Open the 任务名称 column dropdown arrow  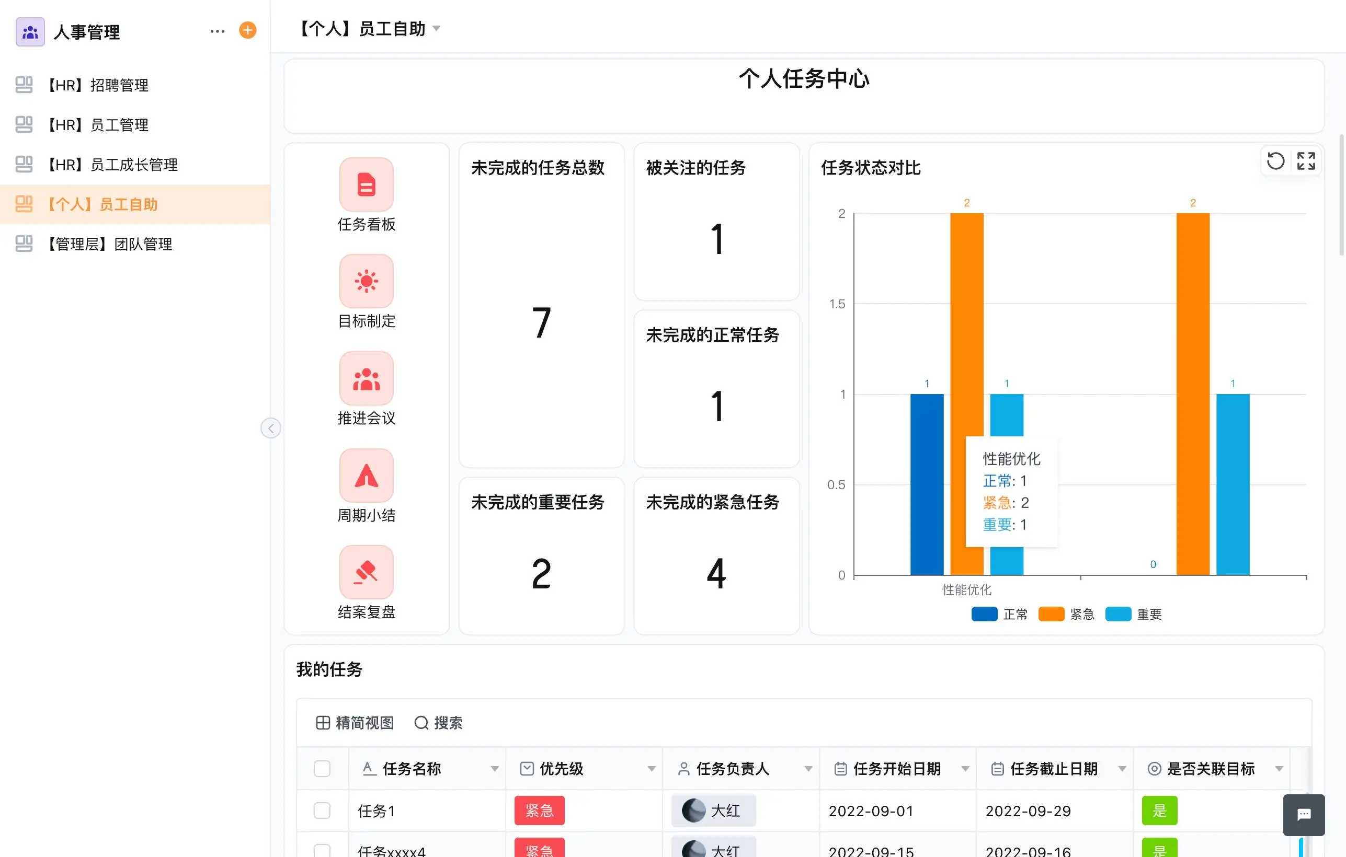(495, 769)
